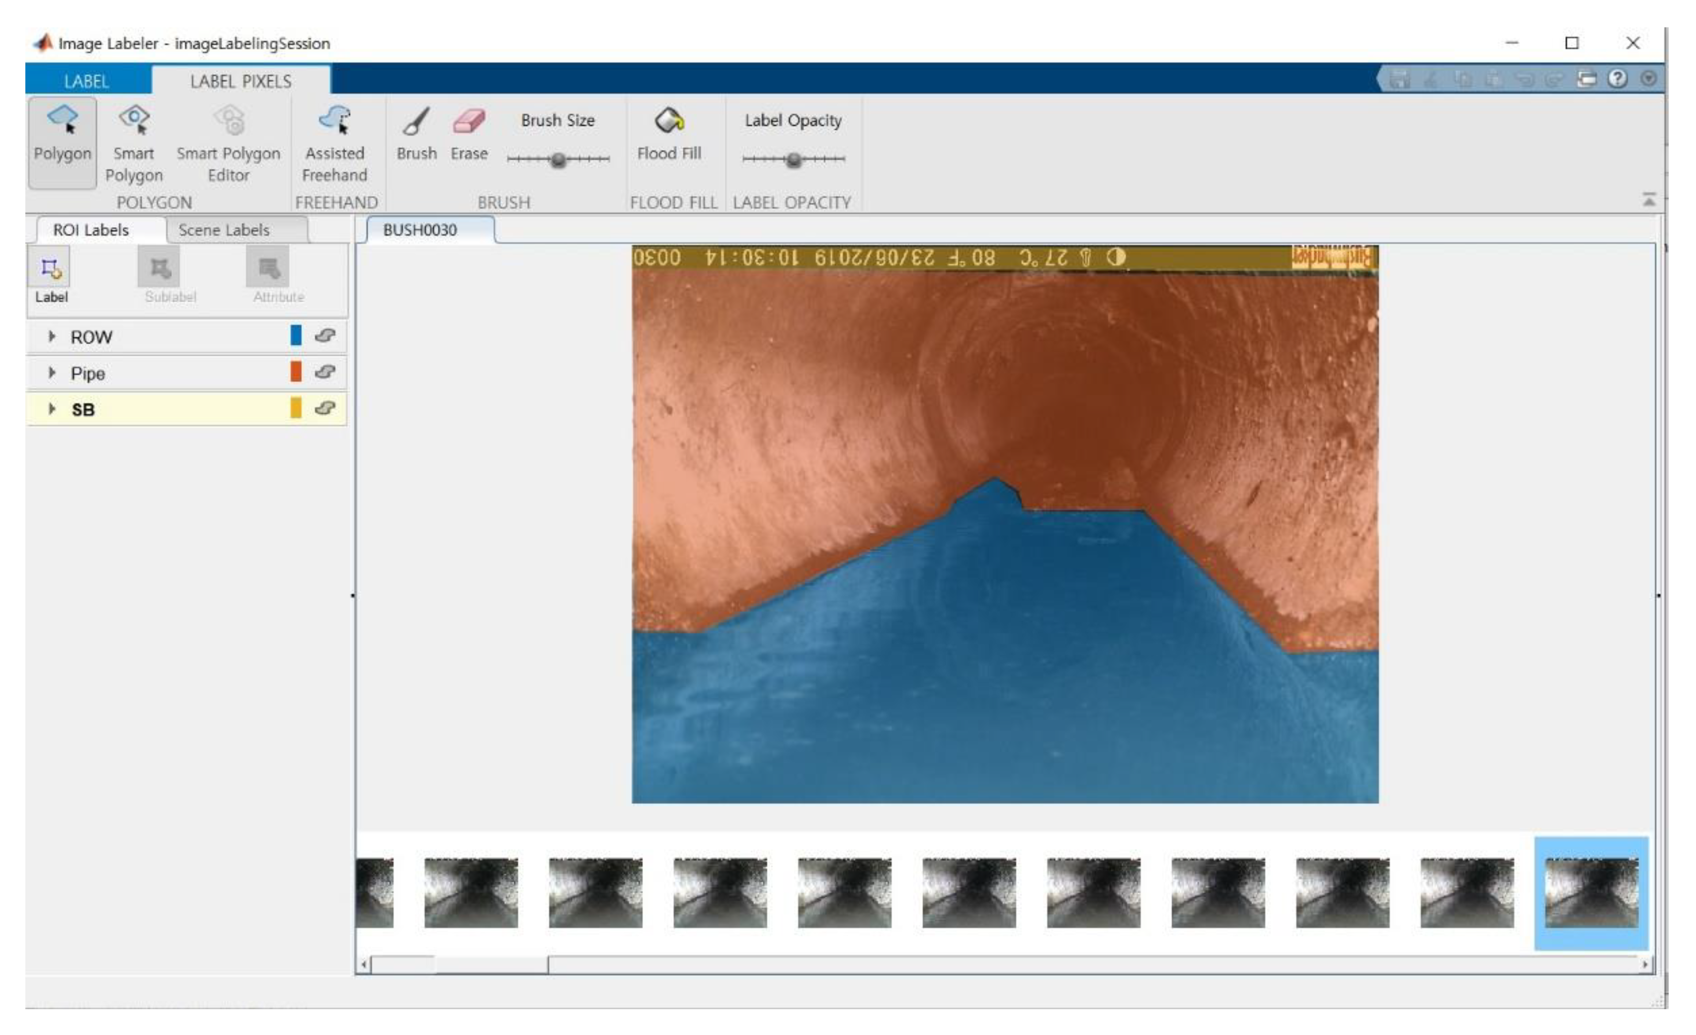
Task: Click the SB pixel label type icon
Action: click(x=324, y=409)
